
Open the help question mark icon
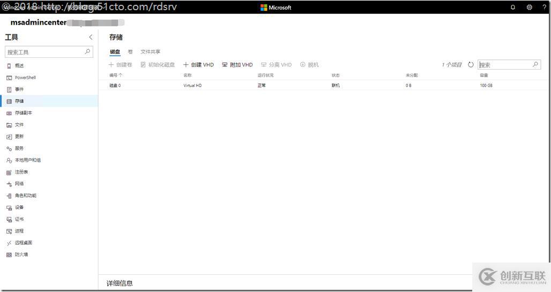[x=545, y=7]
